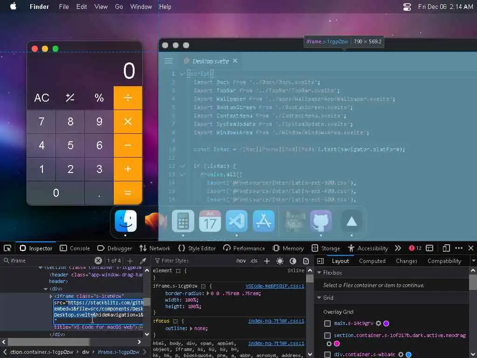477x358 pixels.
Task: Open the Inspector panel
Action: (36, 248)
